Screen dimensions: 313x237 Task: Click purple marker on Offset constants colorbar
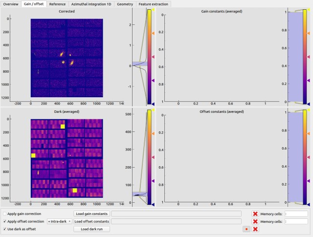309,181
